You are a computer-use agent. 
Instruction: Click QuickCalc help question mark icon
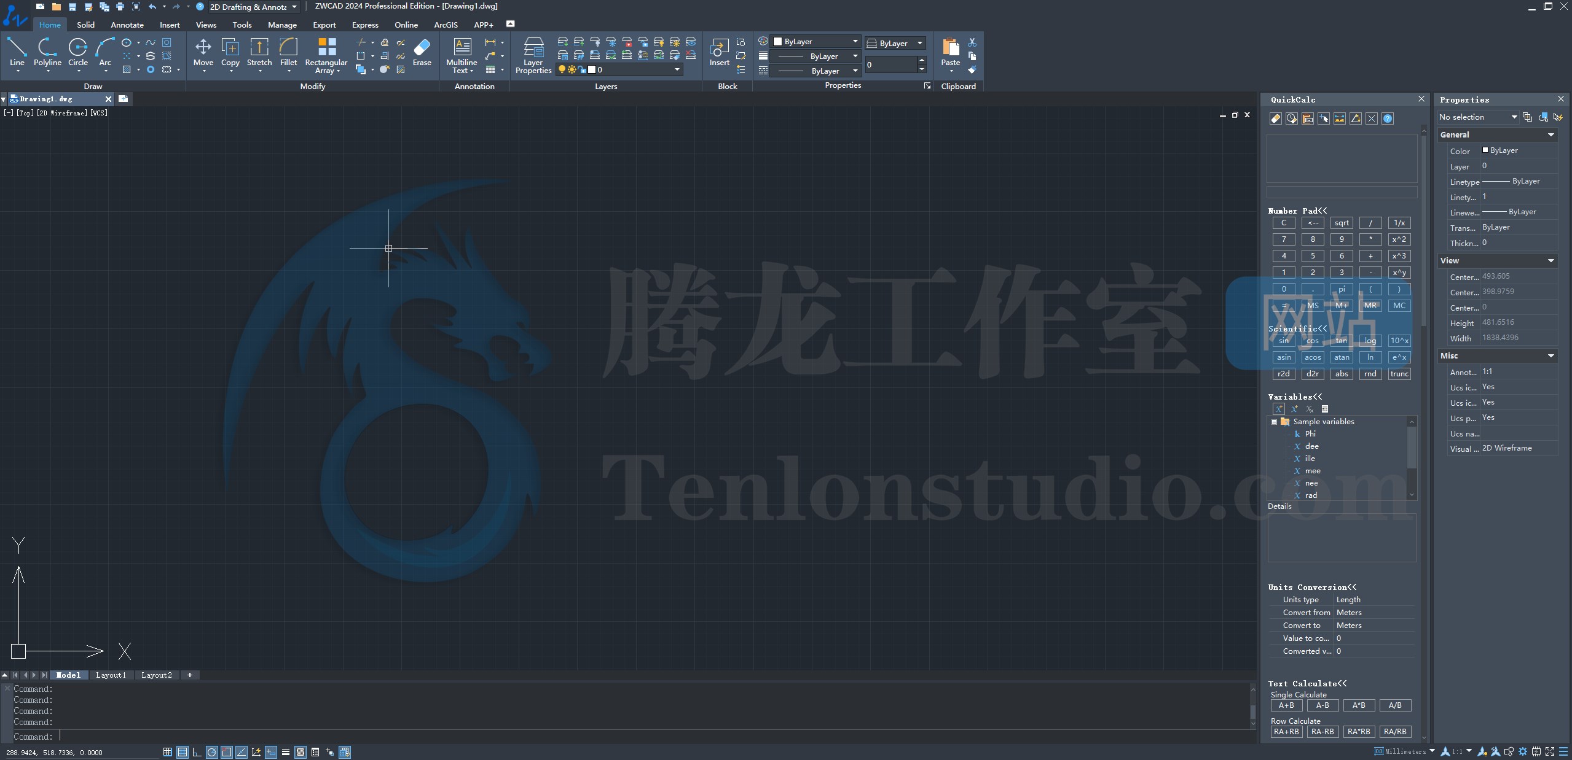1388,118
